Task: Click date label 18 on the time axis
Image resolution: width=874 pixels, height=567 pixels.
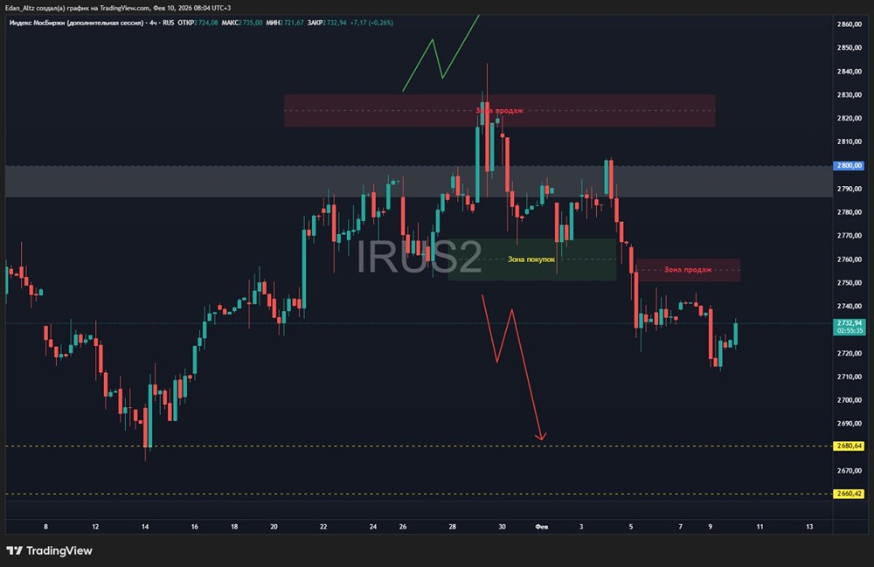Action: [234, 526]
